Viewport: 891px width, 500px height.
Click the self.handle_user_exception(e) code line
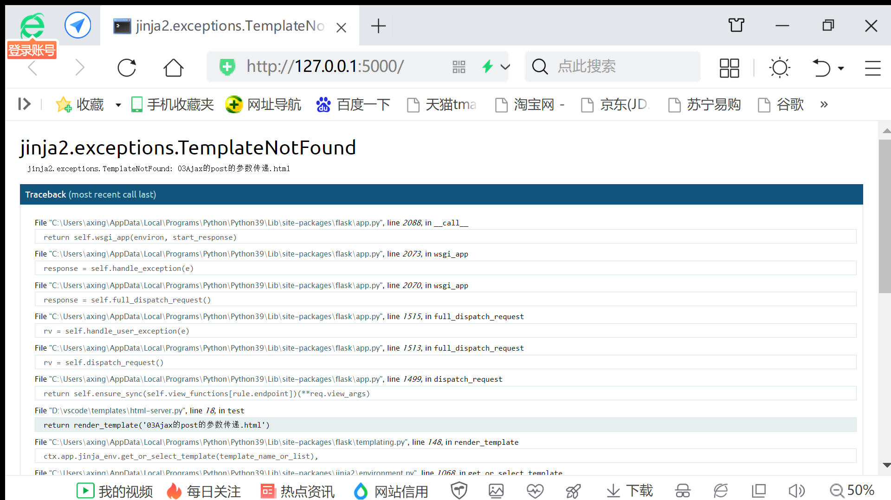click(445, 331)
